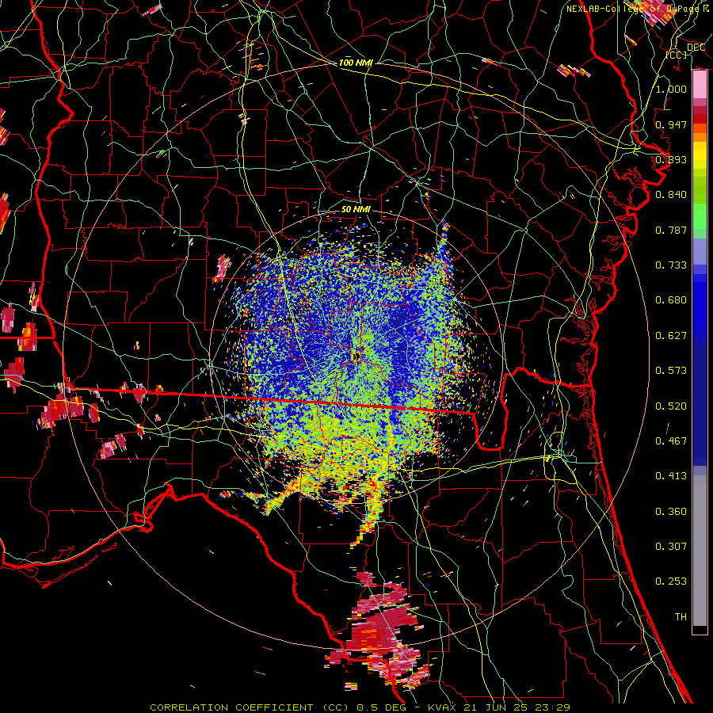
Task: Click the 1.000 legend value label
Action: 671,89
